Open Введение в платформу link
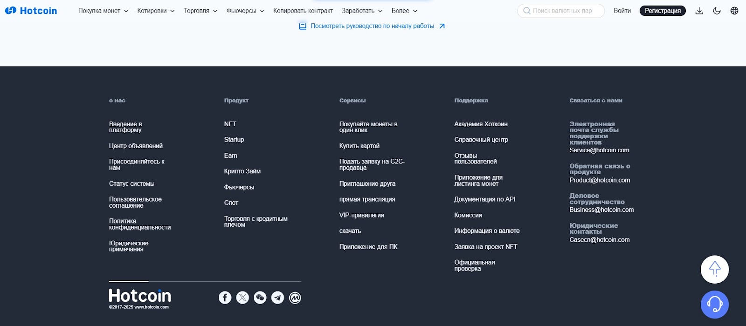The image size is (746, 326). (x=125, y=127)
